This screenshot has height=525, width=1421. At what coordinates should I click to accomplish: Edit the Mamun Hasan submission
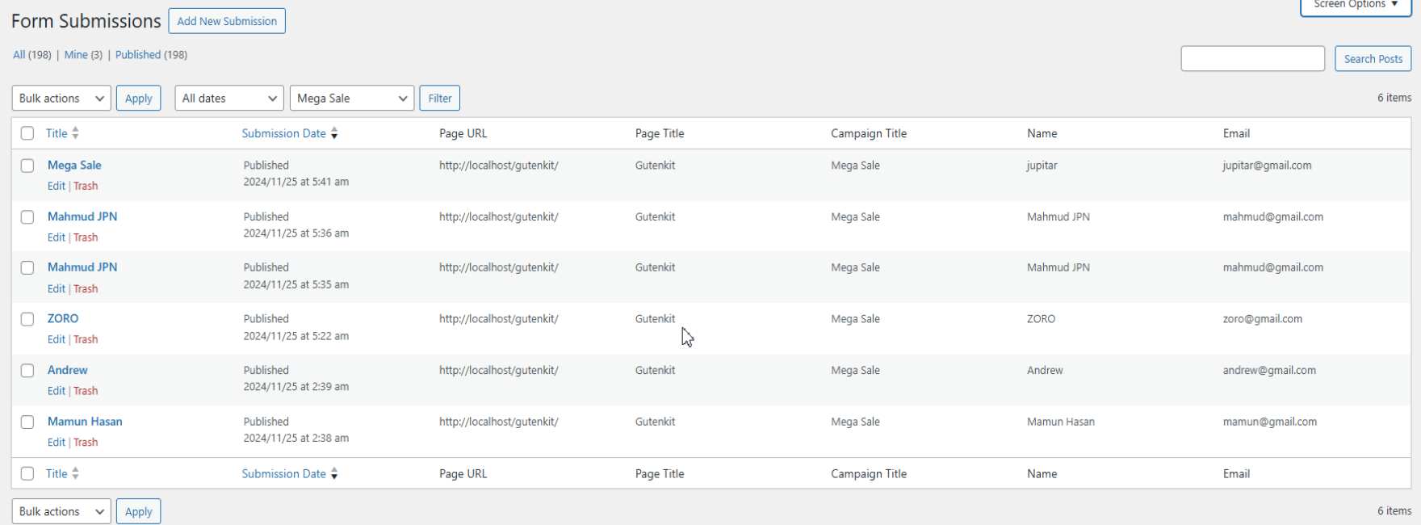click(x=56, y=443)
